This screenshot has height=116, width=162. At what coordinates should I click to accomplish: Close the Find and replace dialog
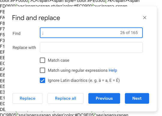coord(145,18)
